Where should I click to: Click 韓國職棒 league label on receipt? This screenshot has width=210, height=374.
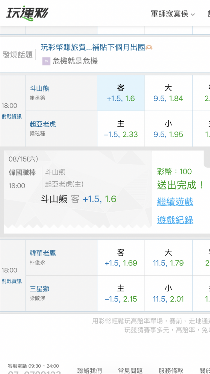[x=22, y=172]
